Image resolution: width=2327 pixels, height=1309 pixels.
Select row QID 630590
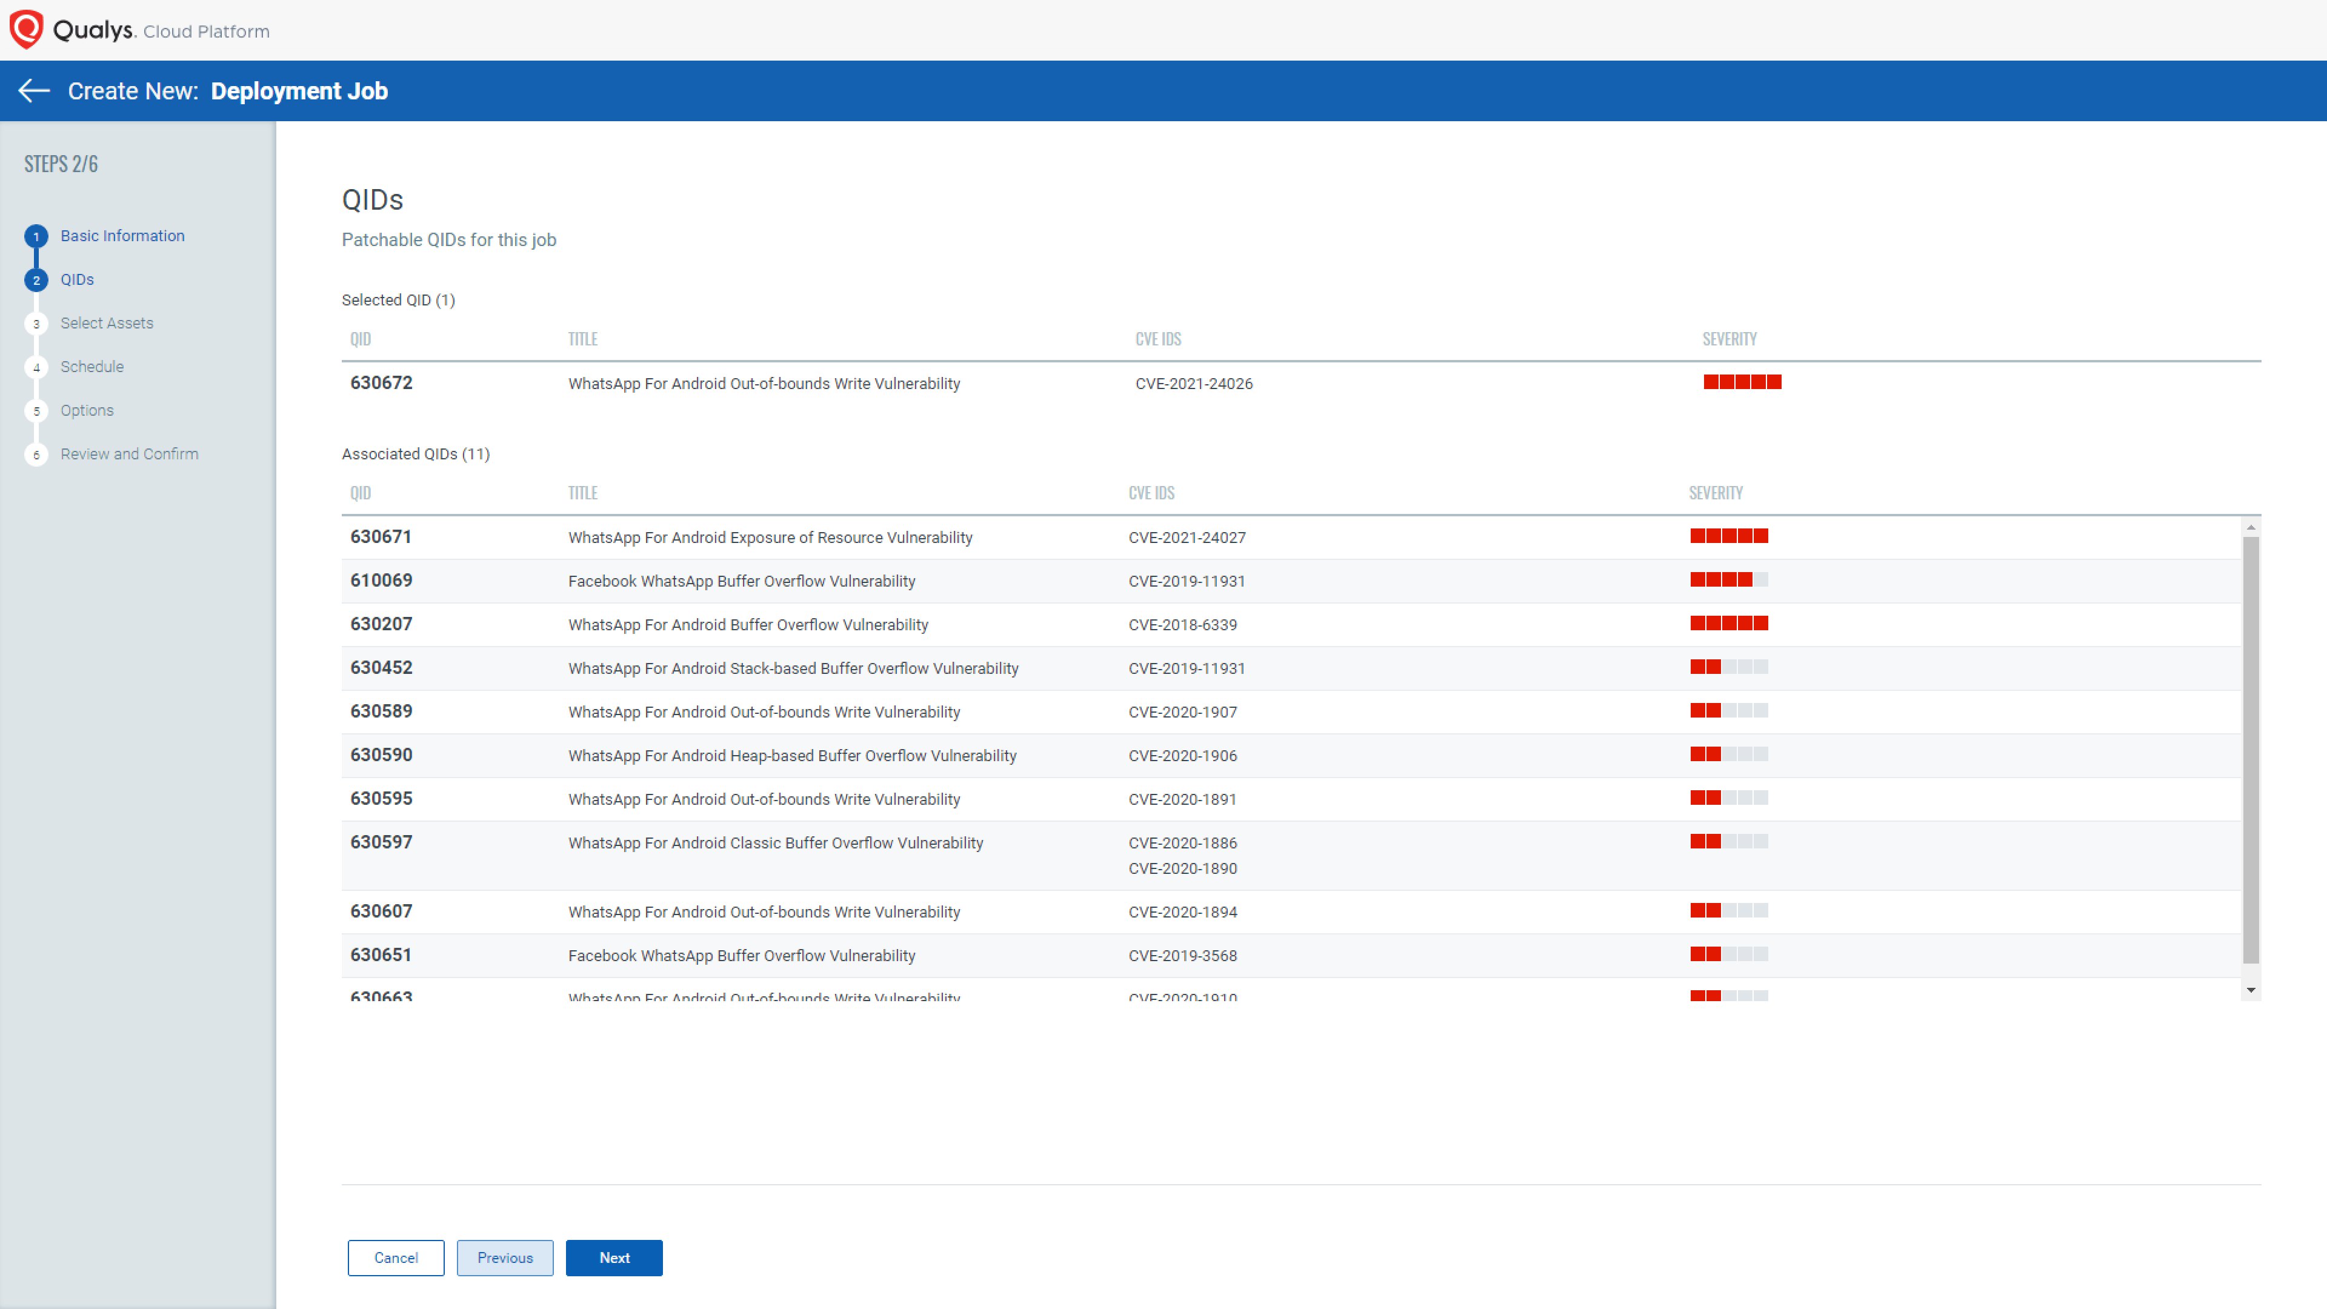(1292, 755)
